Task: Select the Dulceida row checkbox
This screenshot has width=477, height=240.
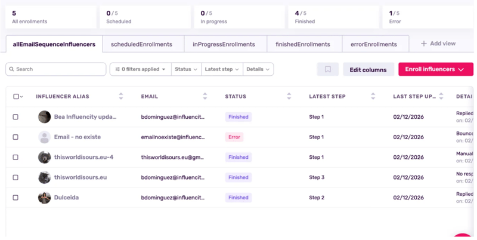Action: pyautogui.click(x=16, y=198)
